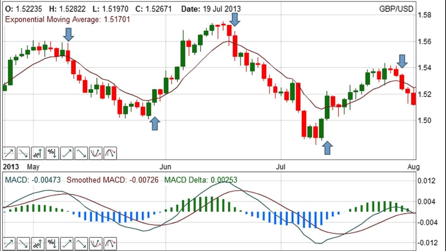Select price chart's falling-below-level arrow icon
Viewport: 446px width, 251px height.
[23, 153]
